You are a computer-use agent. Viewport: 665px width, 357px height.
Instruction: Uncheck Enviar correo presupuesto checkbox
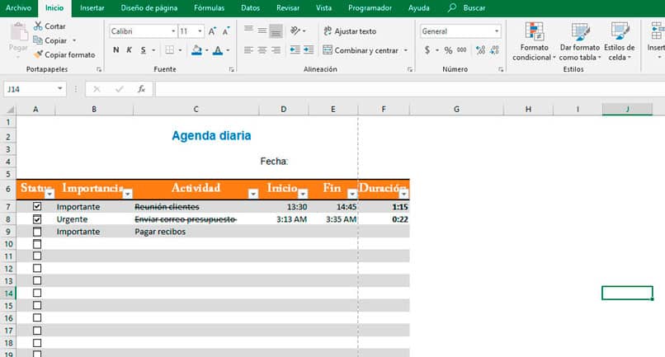coord(37,219)
